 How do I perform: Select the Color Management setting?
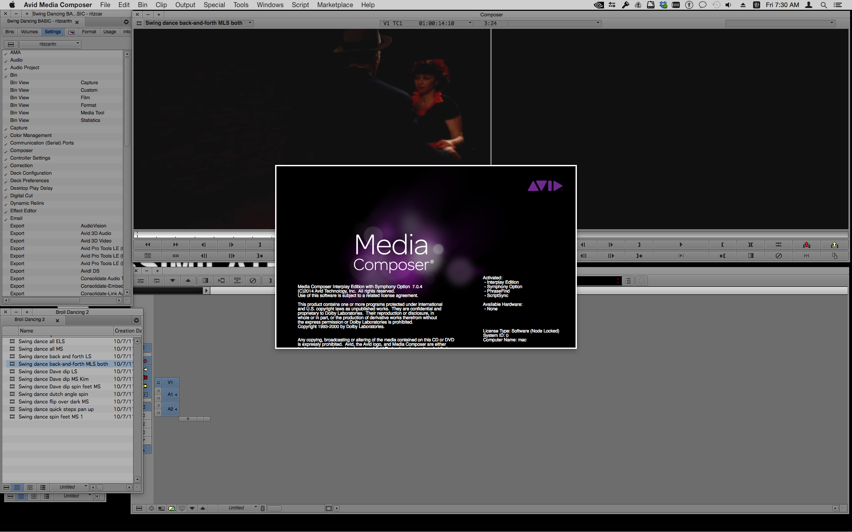(31, 136)
